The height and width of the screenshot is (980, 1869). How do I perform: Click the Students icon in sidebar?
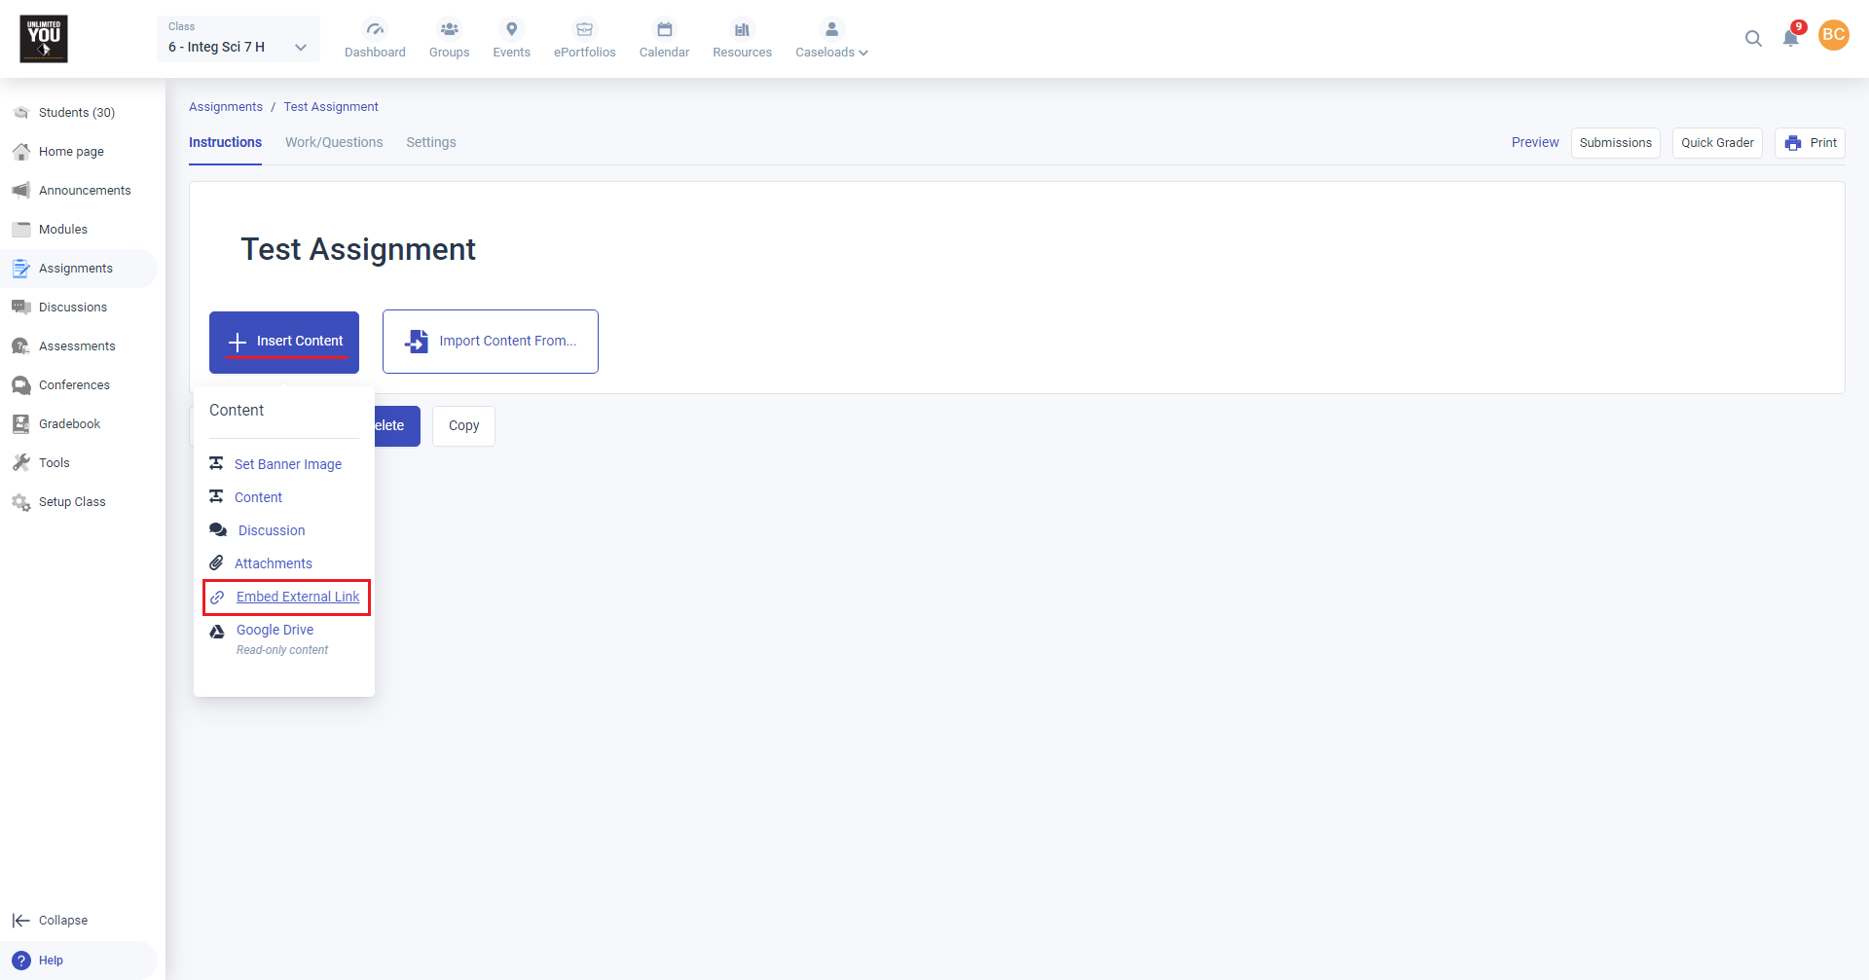[21, 113]
